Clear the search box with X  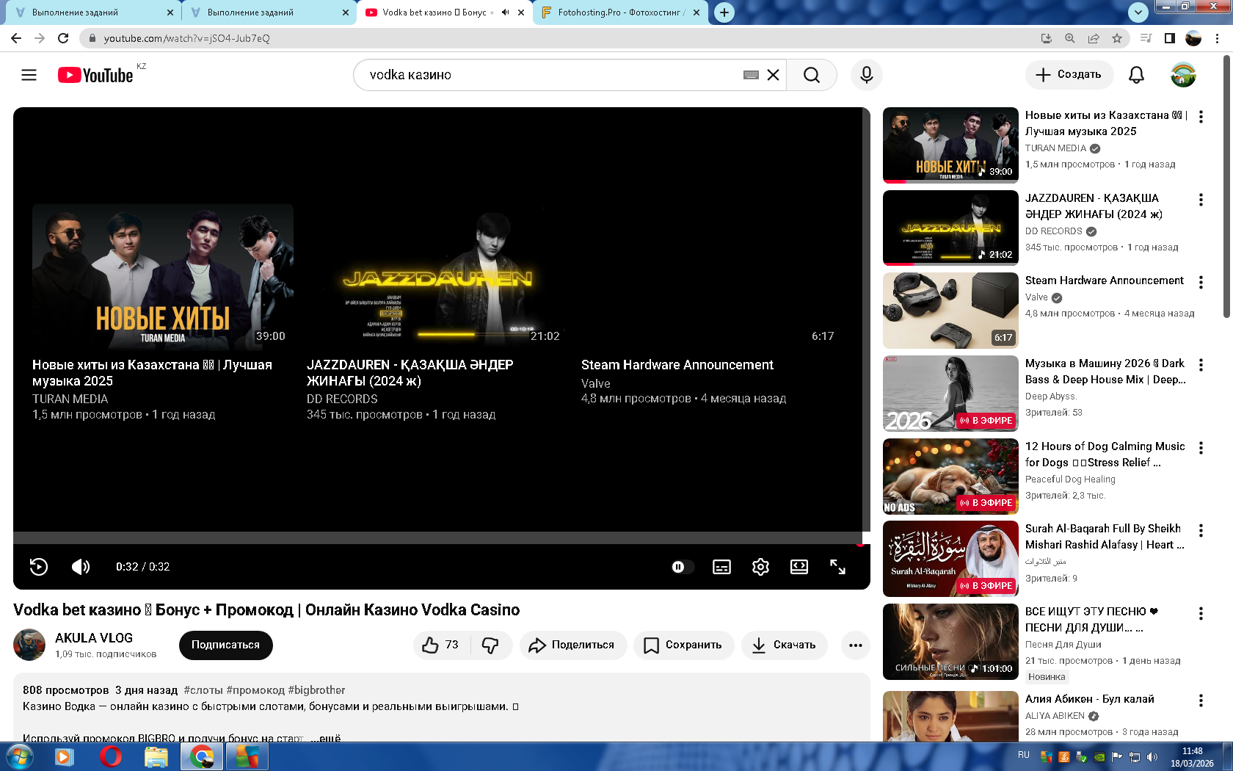coord(773,75)
